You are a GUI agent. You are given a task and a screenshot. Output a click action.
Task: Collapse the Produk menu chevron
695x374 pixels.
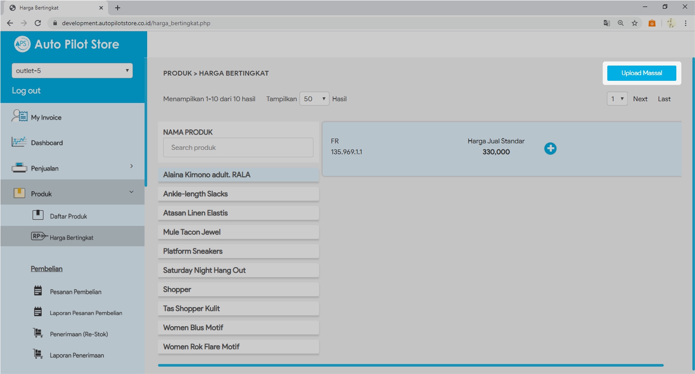pyautogui.click(x=132, y=192)
